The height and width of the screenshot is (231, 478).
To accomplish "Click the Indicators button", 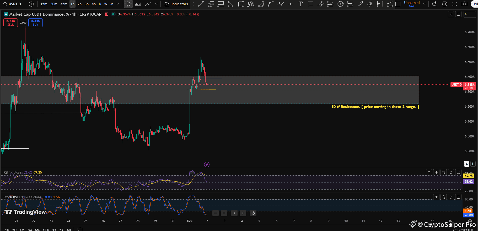I will pyautogui.click(x=176, y=4).
